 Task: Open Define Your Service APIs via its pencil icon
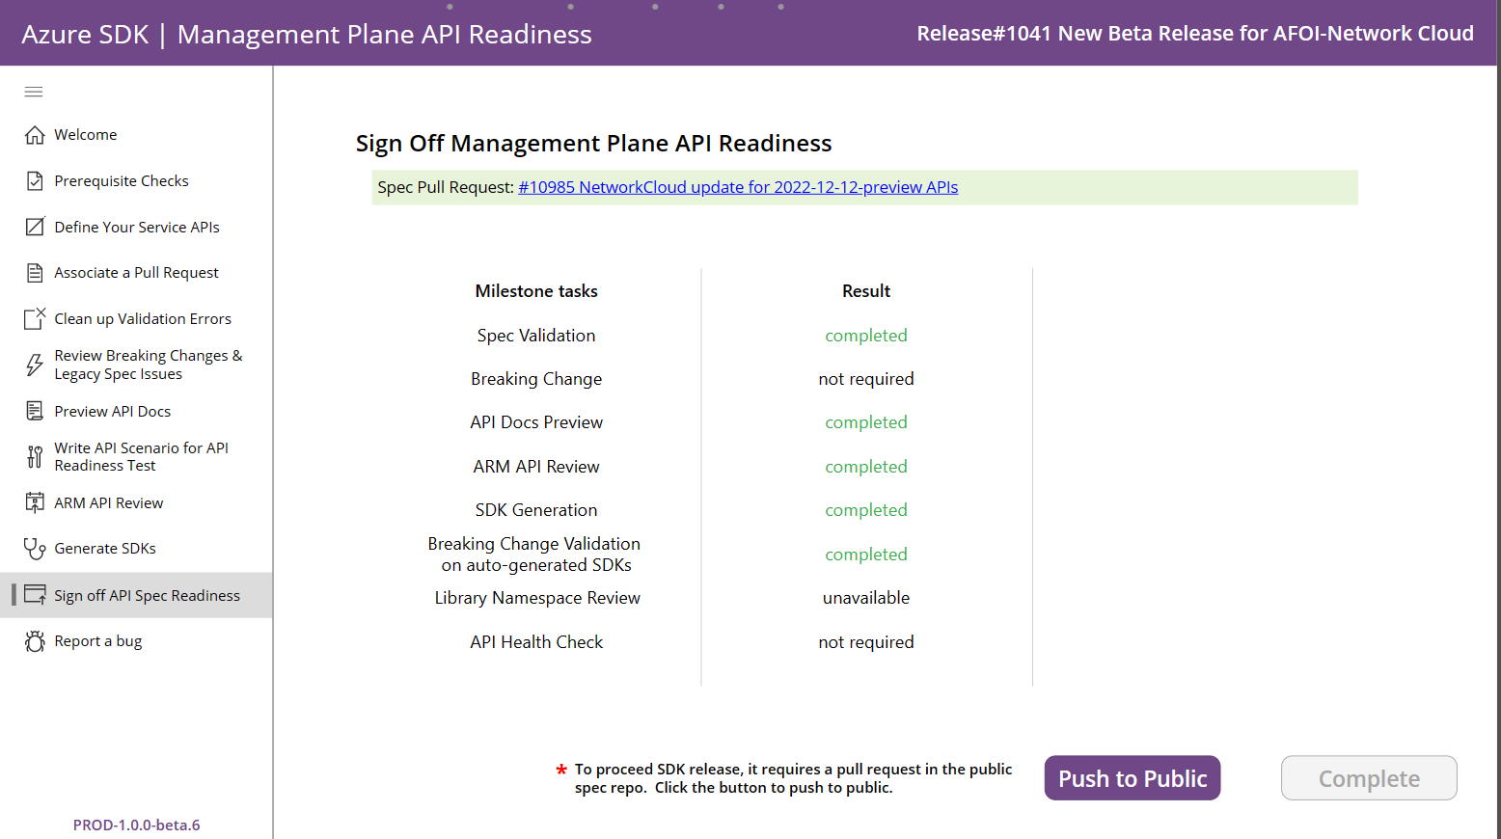[x=34, y=227]
